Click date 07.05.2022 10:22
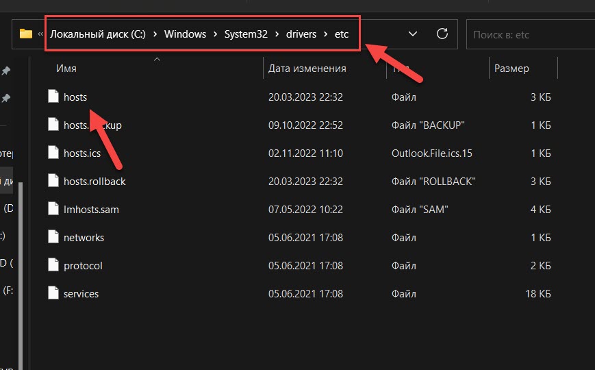The width and height of the screenshot is (595, 370). coord(305,210)
